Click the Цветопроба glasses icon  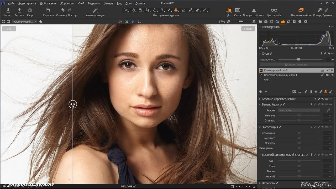coord(274,10)
